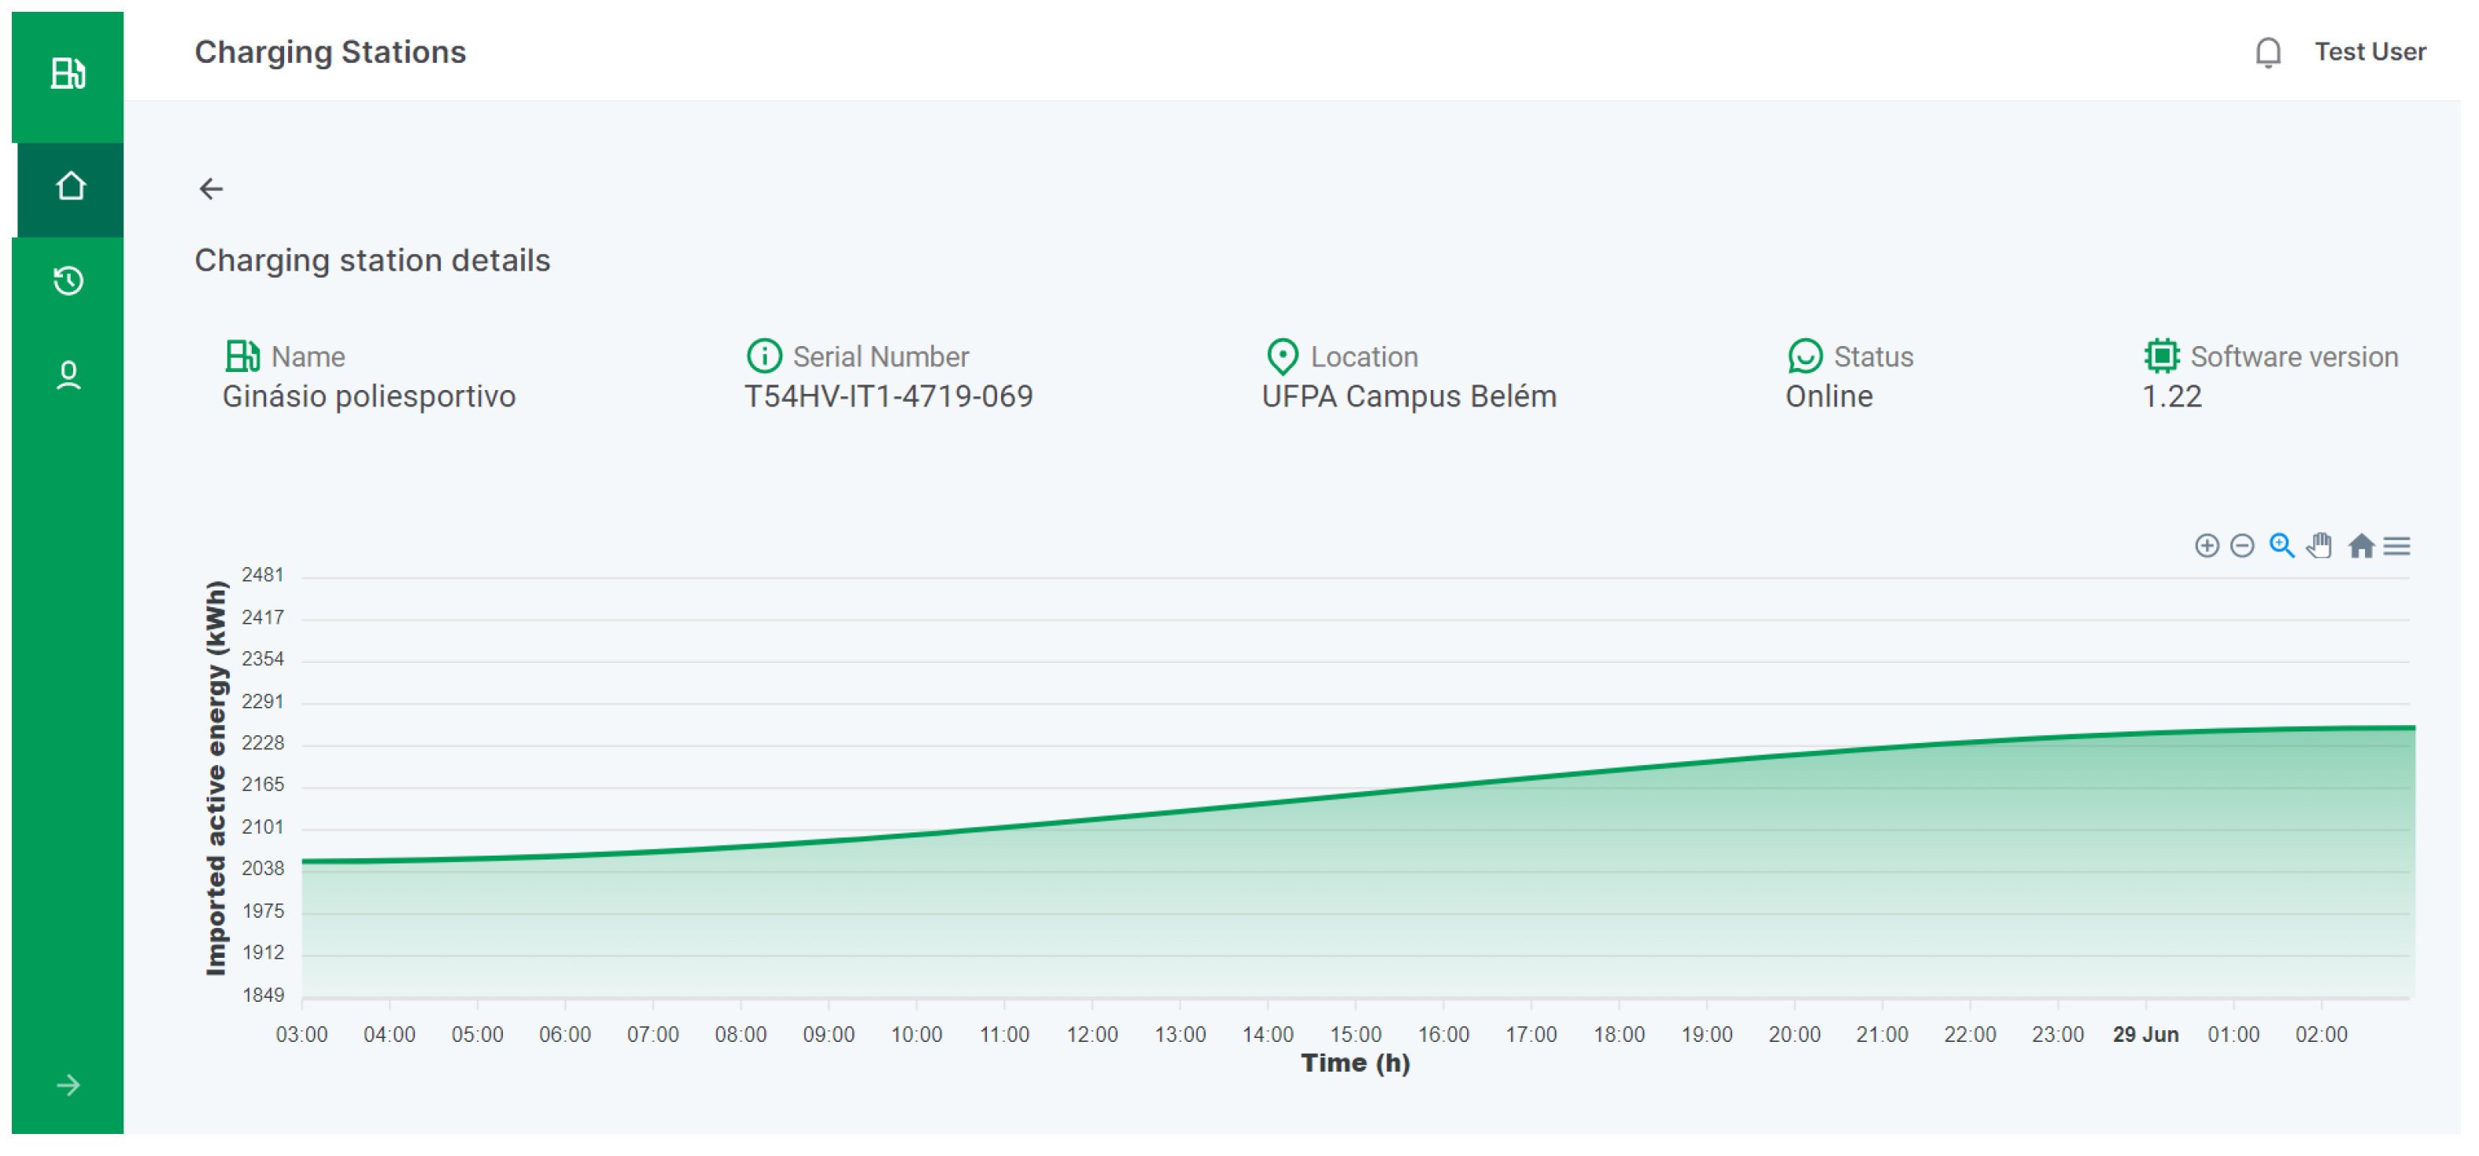
Task: Toggle chart selection zoom tool
Action: pos(2281,547)
